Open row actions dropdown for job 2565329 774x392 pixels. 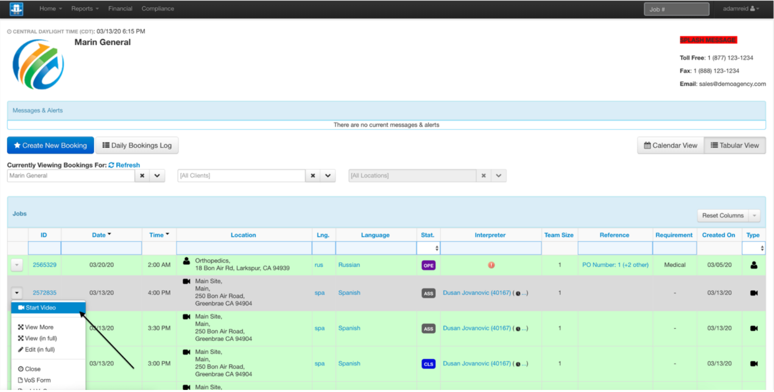tap(17, 265)
